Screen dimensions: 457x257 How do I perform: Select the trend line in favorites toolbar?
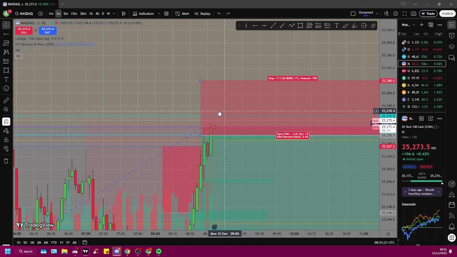[x=273, y=26]
